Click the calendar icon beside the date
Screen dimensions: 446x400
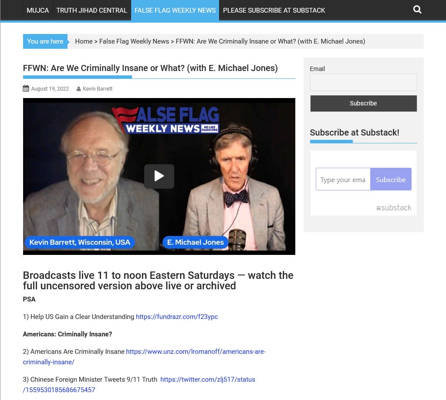[26, 88]
